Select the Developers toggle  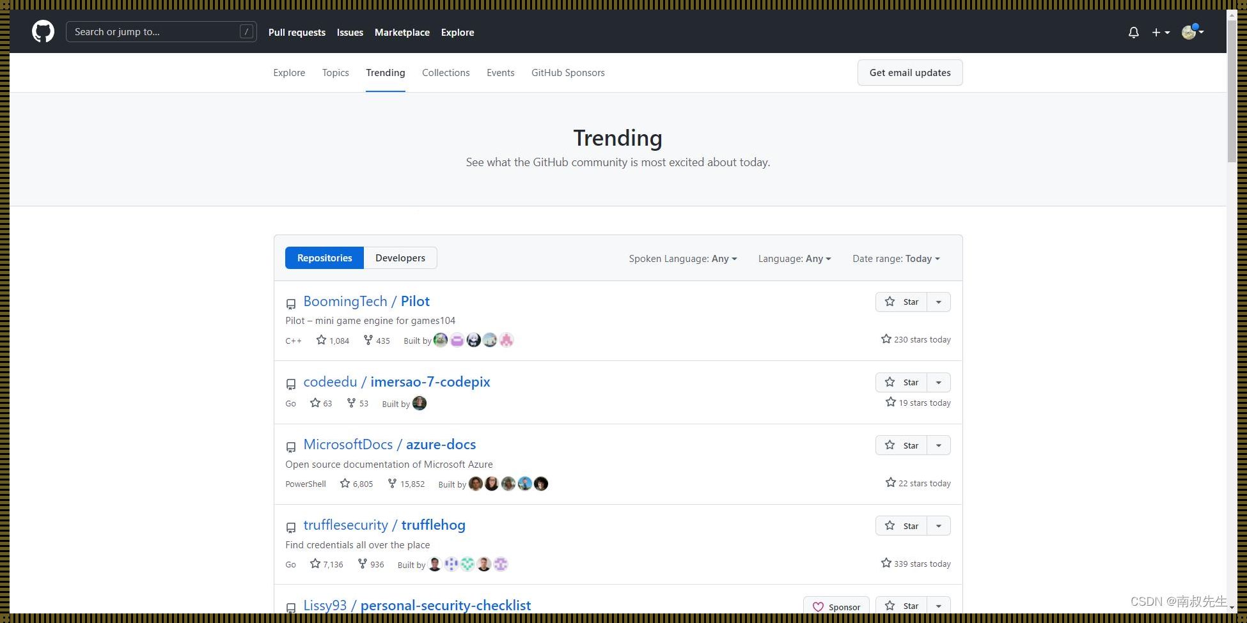[400, 258]
